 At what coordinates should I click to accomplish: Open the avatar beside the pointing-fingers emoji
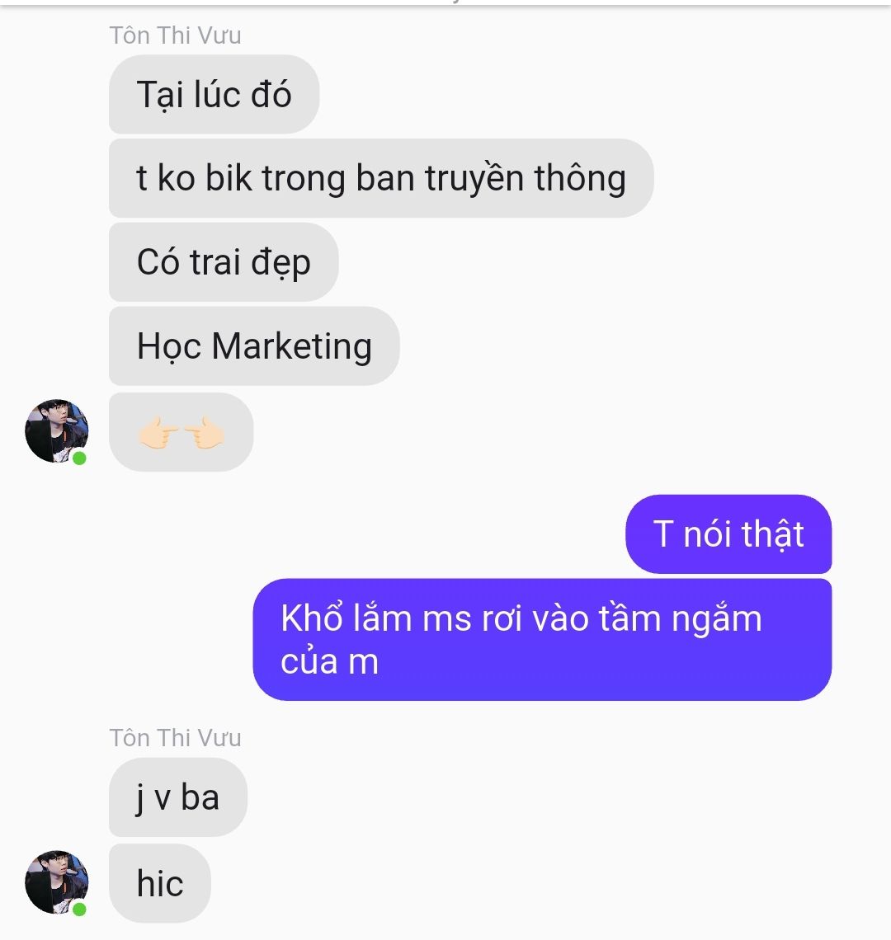tap(56, 431)
